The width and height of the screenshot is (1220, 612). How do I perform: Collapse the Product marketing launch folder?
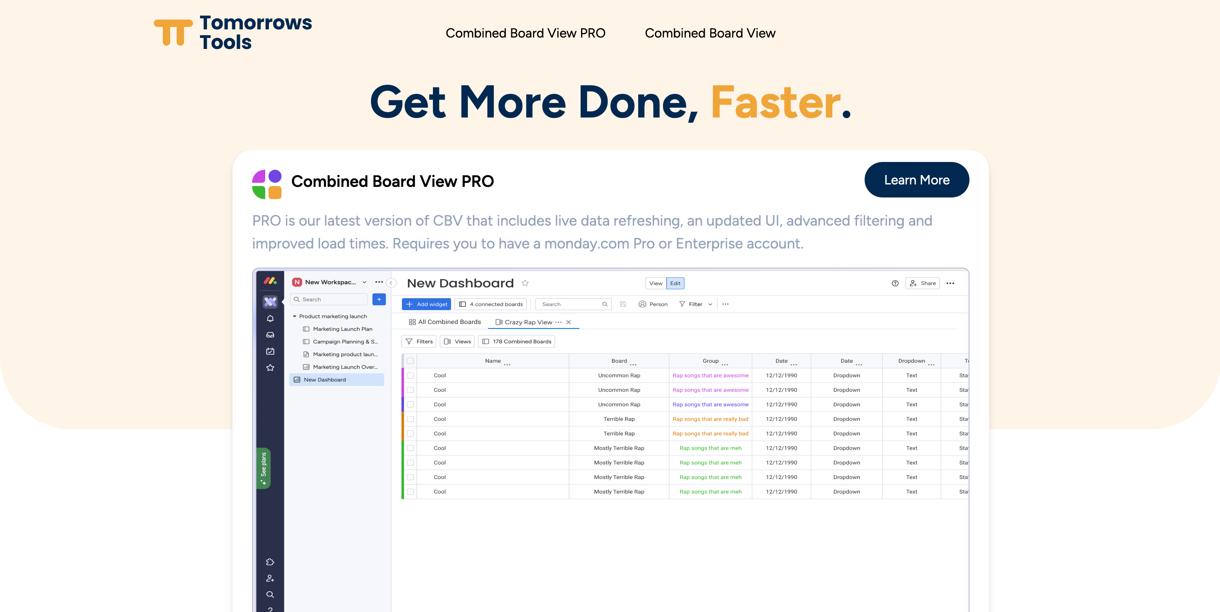(x=295, y=317)
